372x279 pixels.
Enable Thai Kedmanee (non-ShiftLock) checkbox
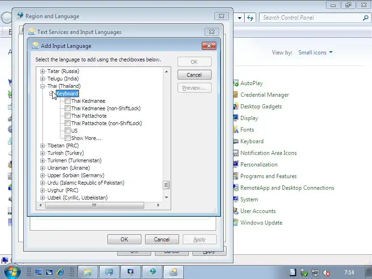(67, 108)
